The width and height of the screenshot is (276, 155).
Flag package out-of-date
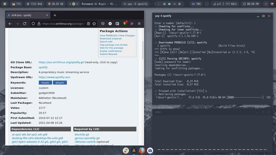(113, 45)
